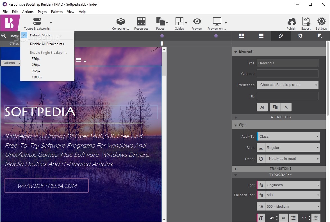Expand the TRANSITIONS section
330x222 pixels.
[236, 169]
